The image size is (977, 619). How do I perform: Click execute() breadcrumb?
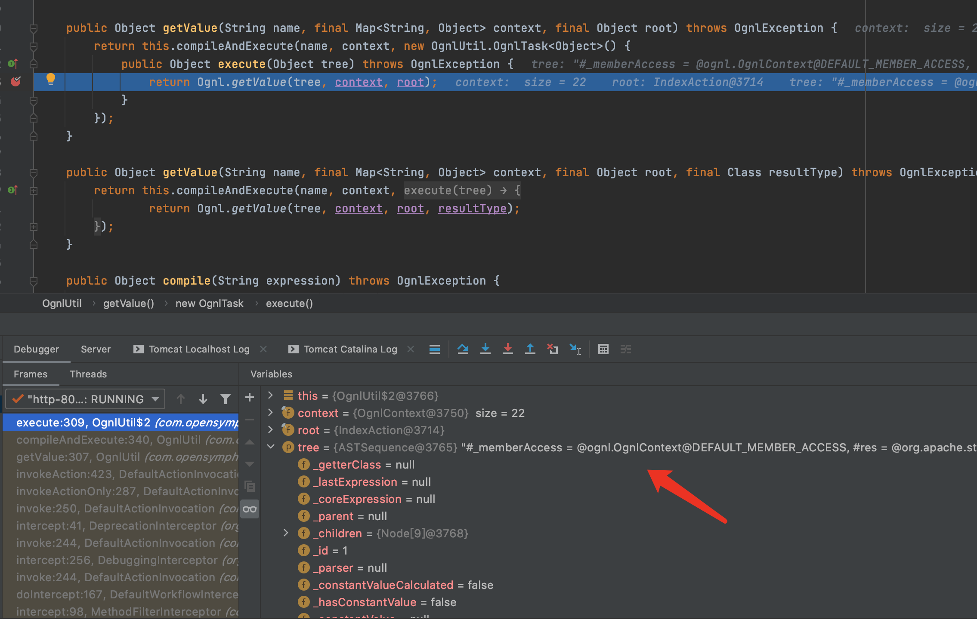pos(289,303)
